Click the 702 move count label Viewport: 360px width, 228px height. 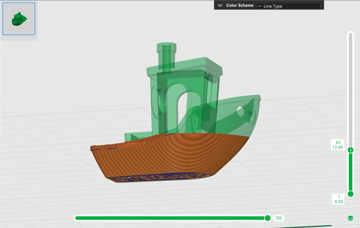278,218
